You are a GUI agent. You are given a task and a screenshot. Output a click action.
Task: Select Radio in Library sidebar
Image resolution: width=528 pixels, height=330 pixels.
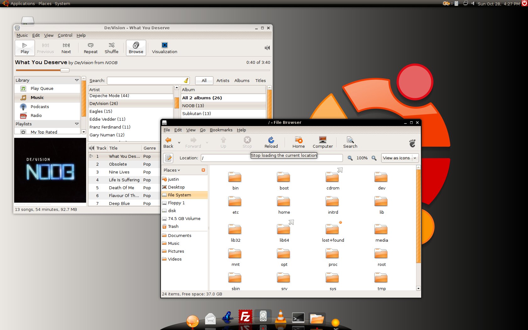(47, 115)
